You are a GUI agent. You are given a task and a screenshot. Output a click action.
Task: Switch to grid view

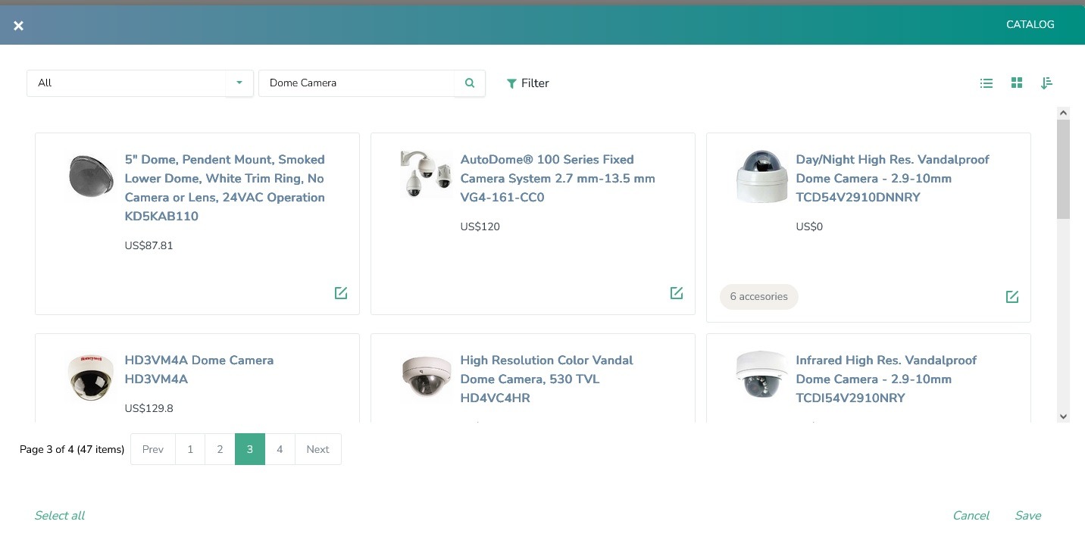(1017, 83)
